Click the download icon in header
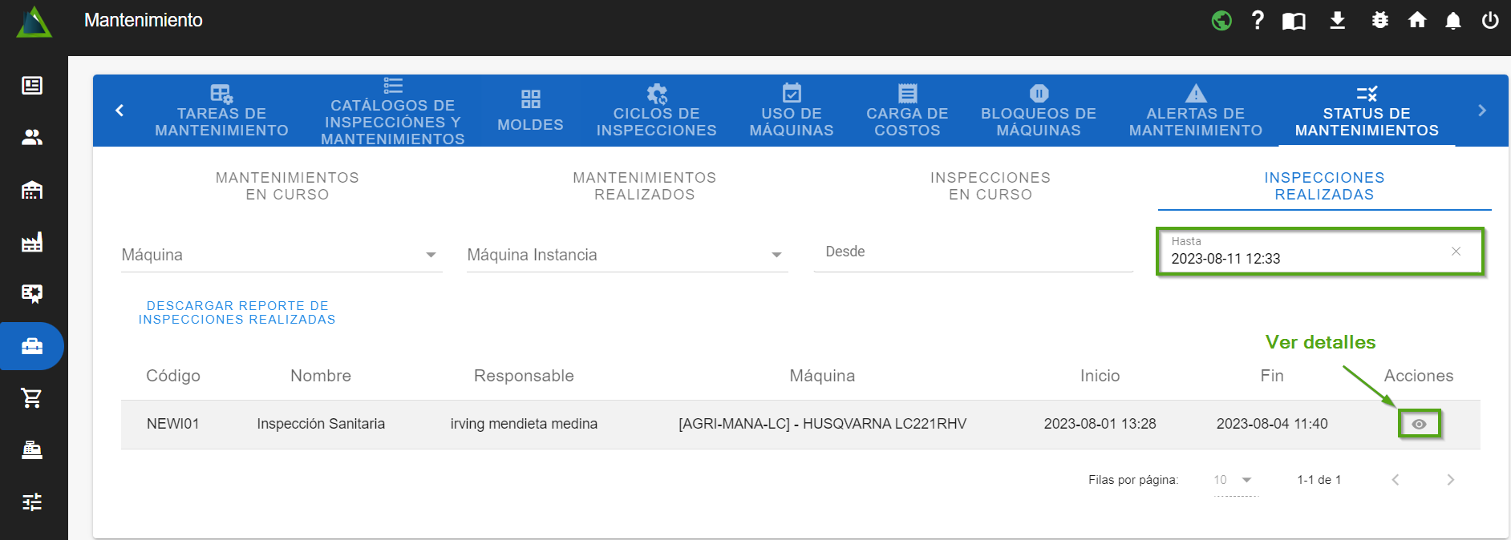 tap(1337, 21)
